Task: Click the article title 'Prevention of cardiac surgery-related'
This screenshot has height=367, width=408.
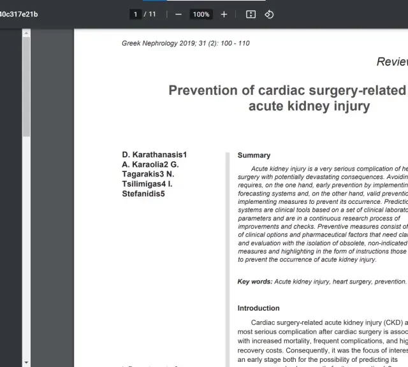Action: [288, 90]
